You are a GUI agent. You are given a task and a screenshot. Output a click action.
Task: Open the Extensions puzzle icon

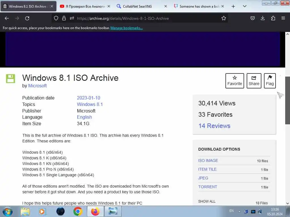click(x=273, y=18)
